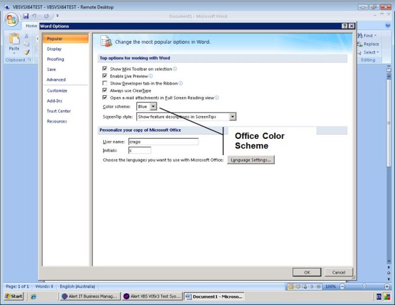Open the Select dropdown in Editing group
395x305 pixels.
pyautogui.click(x=368, y=52)
